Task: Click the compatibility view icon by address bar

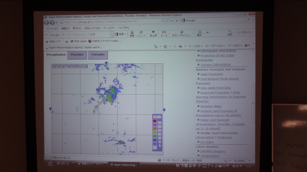Action: coord(167,21)
